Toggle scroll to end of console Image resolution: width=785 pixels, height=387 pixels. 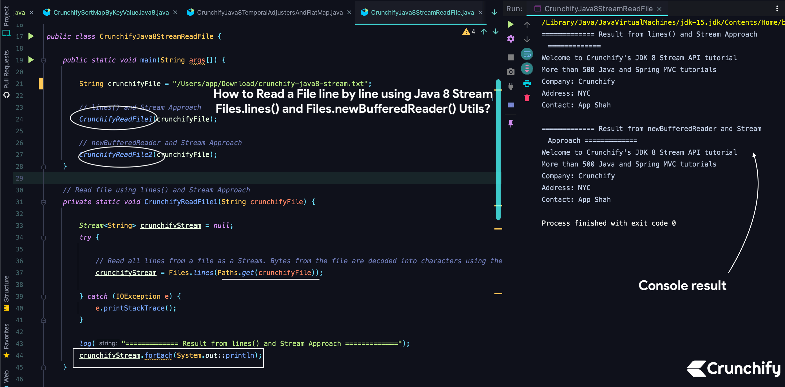pyautogui.click(x=527, y=69)
